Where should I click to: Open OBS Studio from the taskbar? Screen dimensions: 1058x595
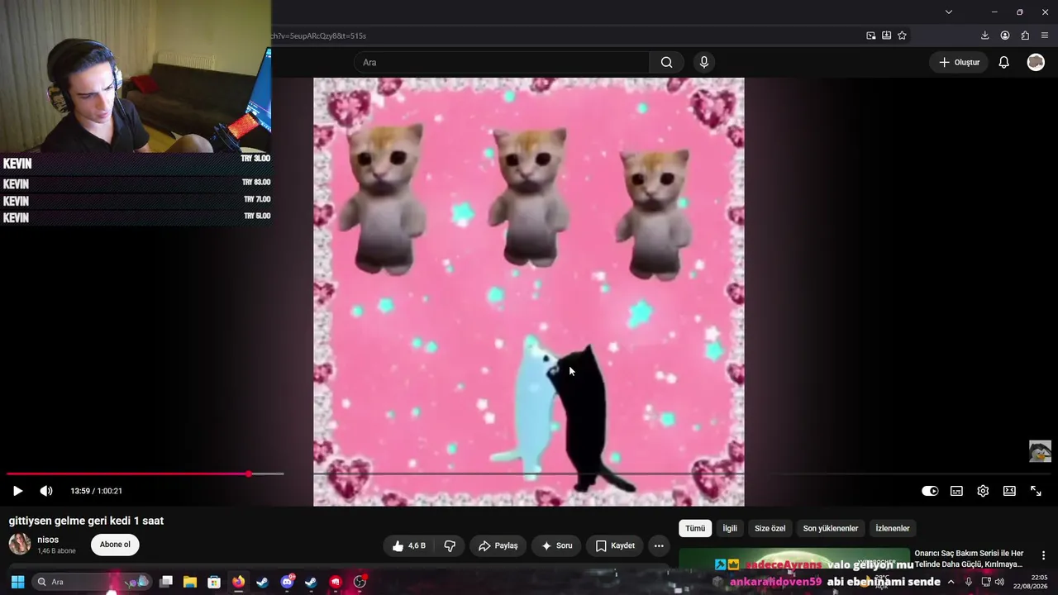click(x=360, y=582)
